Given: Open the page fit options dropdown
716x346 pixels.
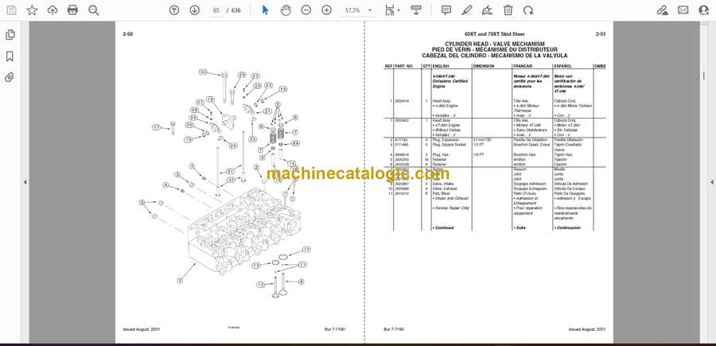Looking at the screenshot, I should (x=391, y=10).
